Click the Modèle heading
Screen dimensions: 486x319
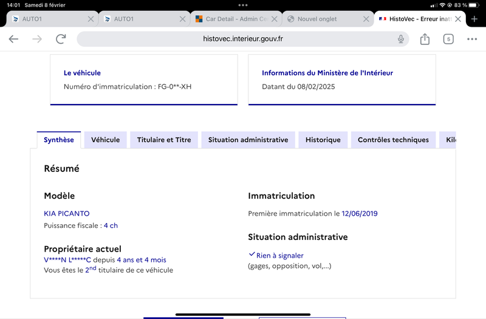click(59, 196)
